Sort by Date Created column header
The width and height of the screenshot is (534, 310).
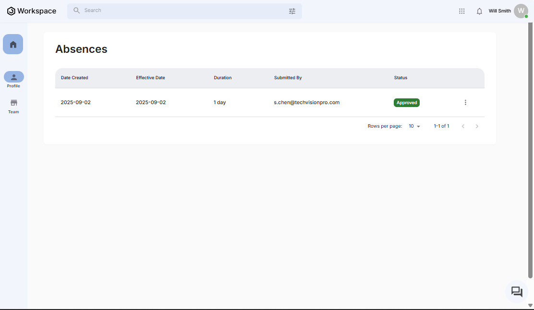[74, 78]
